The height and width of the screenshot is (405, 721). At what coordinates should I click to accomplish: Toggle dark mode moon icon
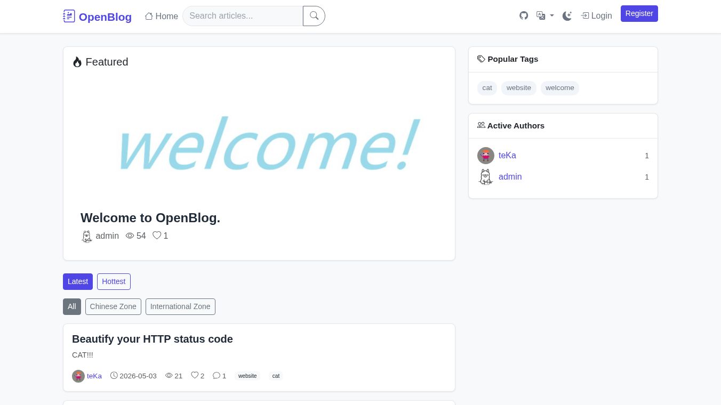click(567, 16)
